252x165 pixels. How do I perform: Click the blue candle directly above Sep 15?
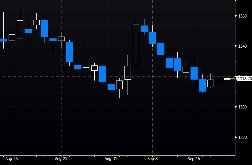point(194,73)
